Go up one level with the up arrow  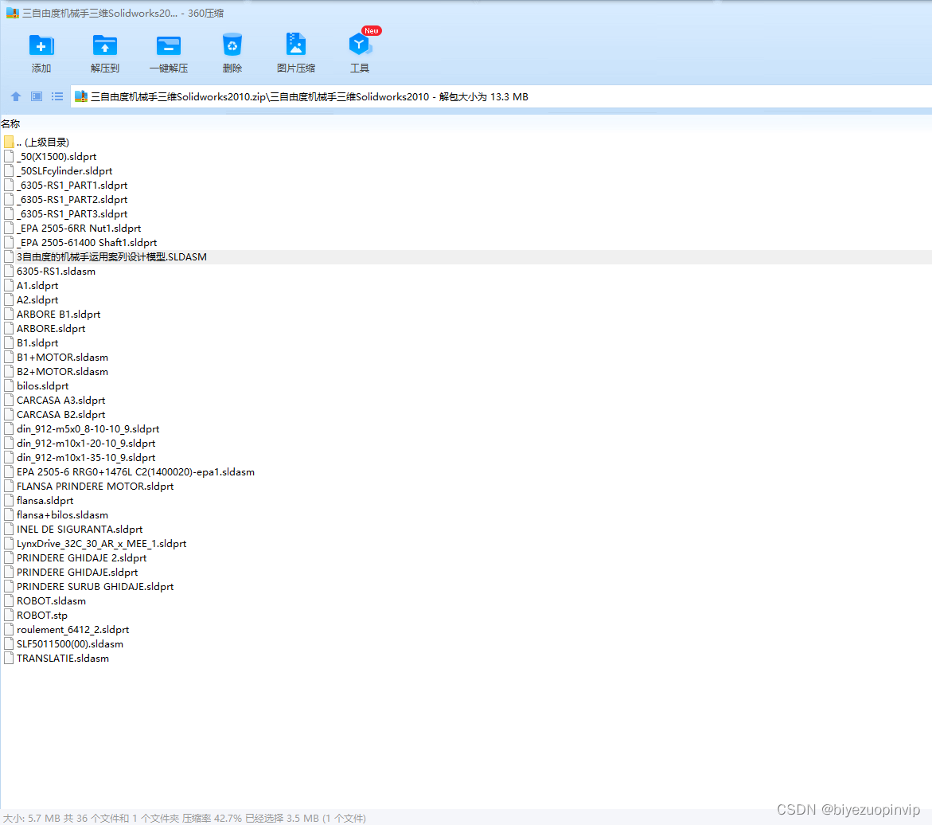click(16, 96)
